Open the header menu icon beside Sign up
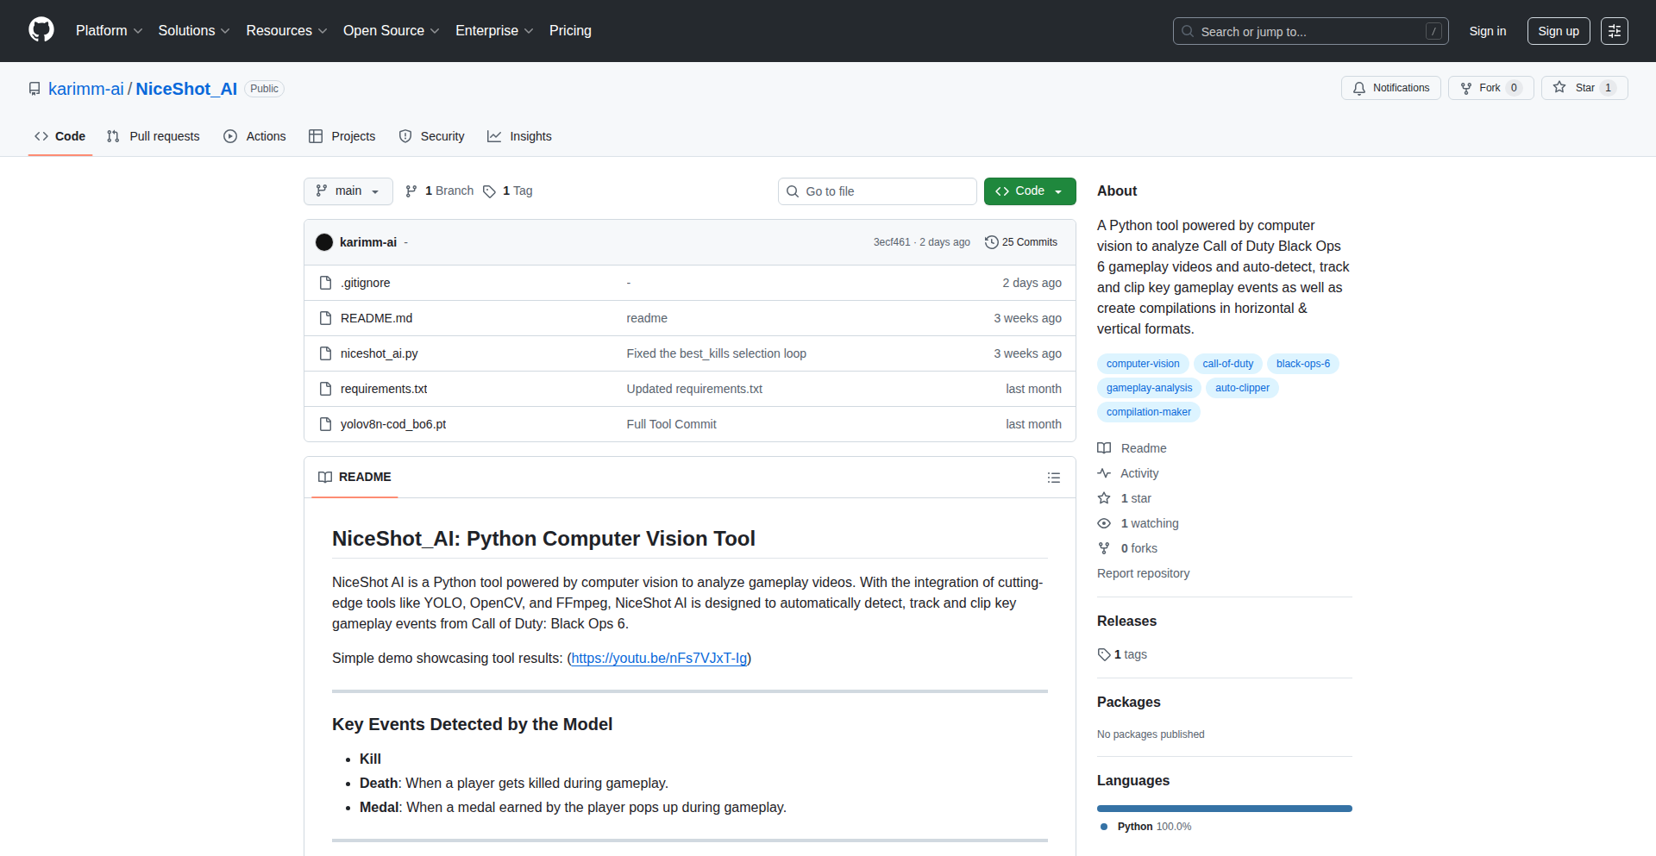 pyautogui.click(x=1614, y=31)
